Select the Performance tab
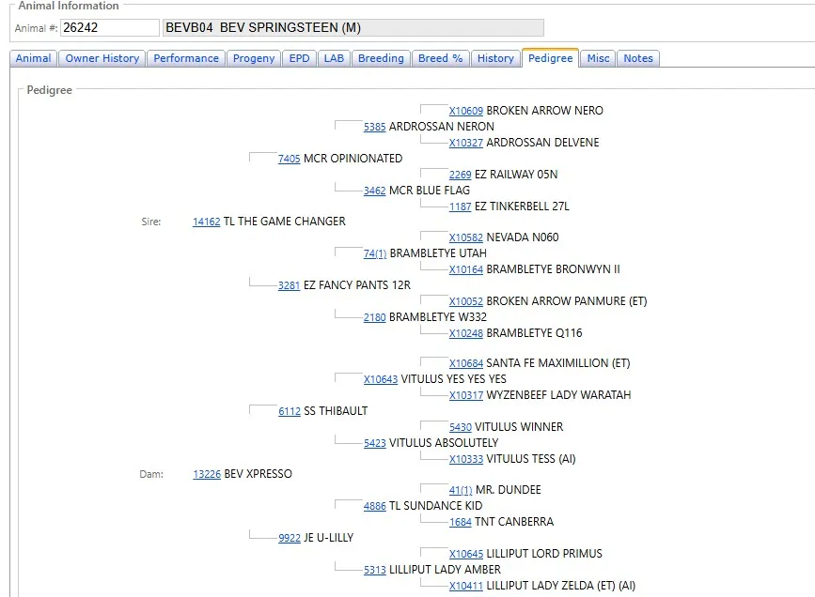The height and width of the screenshot is (597, 815). point(186,58)
